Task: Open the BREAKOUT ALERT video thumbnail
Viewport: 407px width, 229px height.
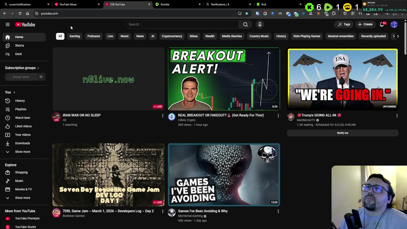Action: click(x=224, y=79)
